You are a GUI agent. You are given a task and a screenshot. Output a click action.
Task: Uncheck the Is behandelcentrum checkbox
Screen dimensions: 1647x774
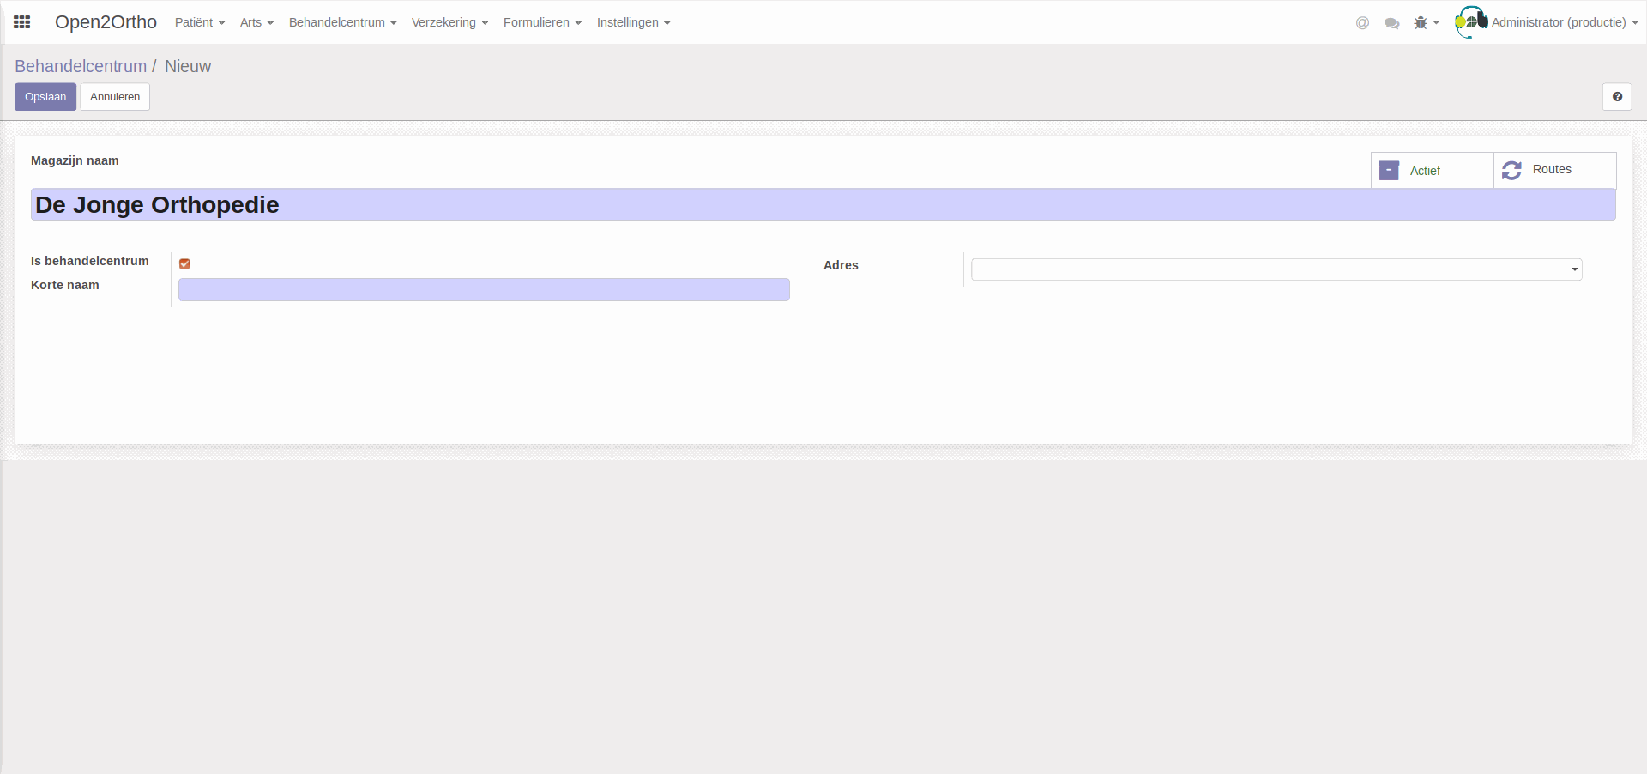pos(184,263)
